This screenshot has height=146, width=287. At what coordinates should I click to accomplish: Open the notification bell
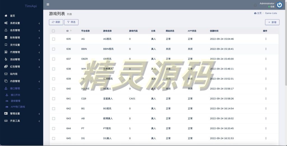tap(255, 5)
